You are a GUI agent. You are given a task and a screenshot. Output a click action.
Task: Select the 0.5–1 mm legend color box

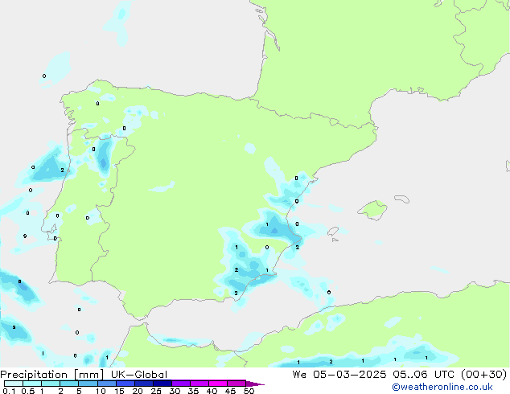point(32,384)
